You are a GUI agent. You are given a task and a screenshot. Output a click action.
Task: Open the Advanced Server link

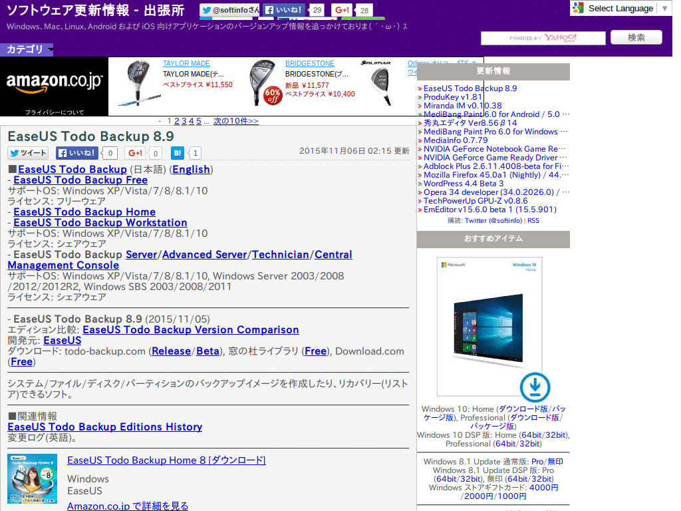click(205, 255)
